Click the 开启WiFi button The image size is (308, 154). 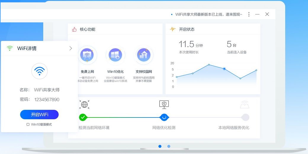coord(39,115)
